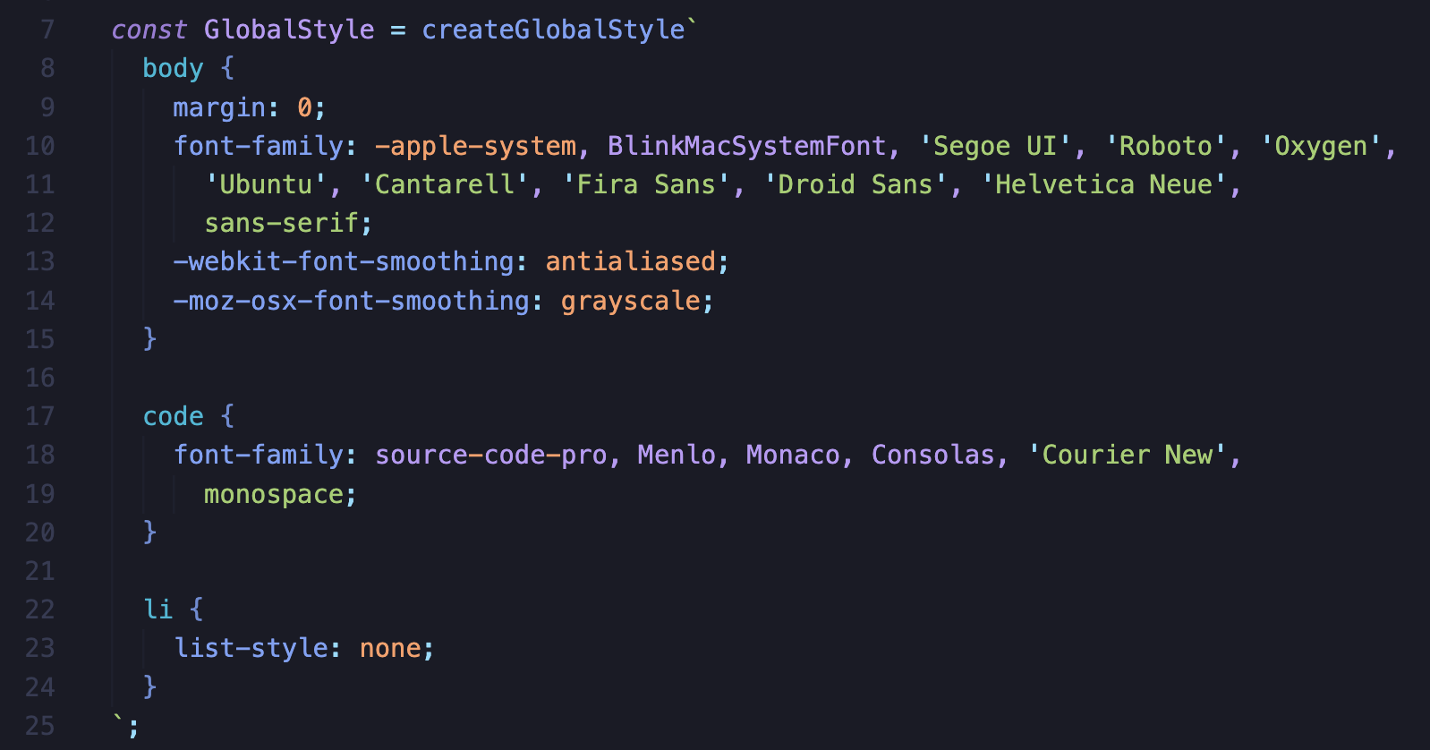Click the 'li' selector
1430x750 pixels.
pos(158,609)
